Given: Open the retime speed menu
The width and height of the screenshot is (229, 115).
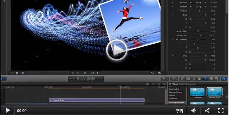Looking at the screenshot, I should 174,79.
